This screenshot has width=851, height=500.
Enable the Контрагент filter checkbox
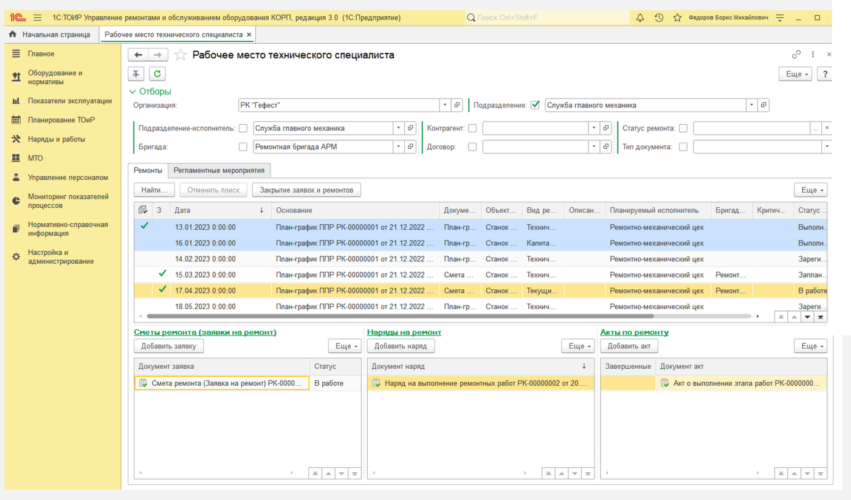[x=472, y=128]
